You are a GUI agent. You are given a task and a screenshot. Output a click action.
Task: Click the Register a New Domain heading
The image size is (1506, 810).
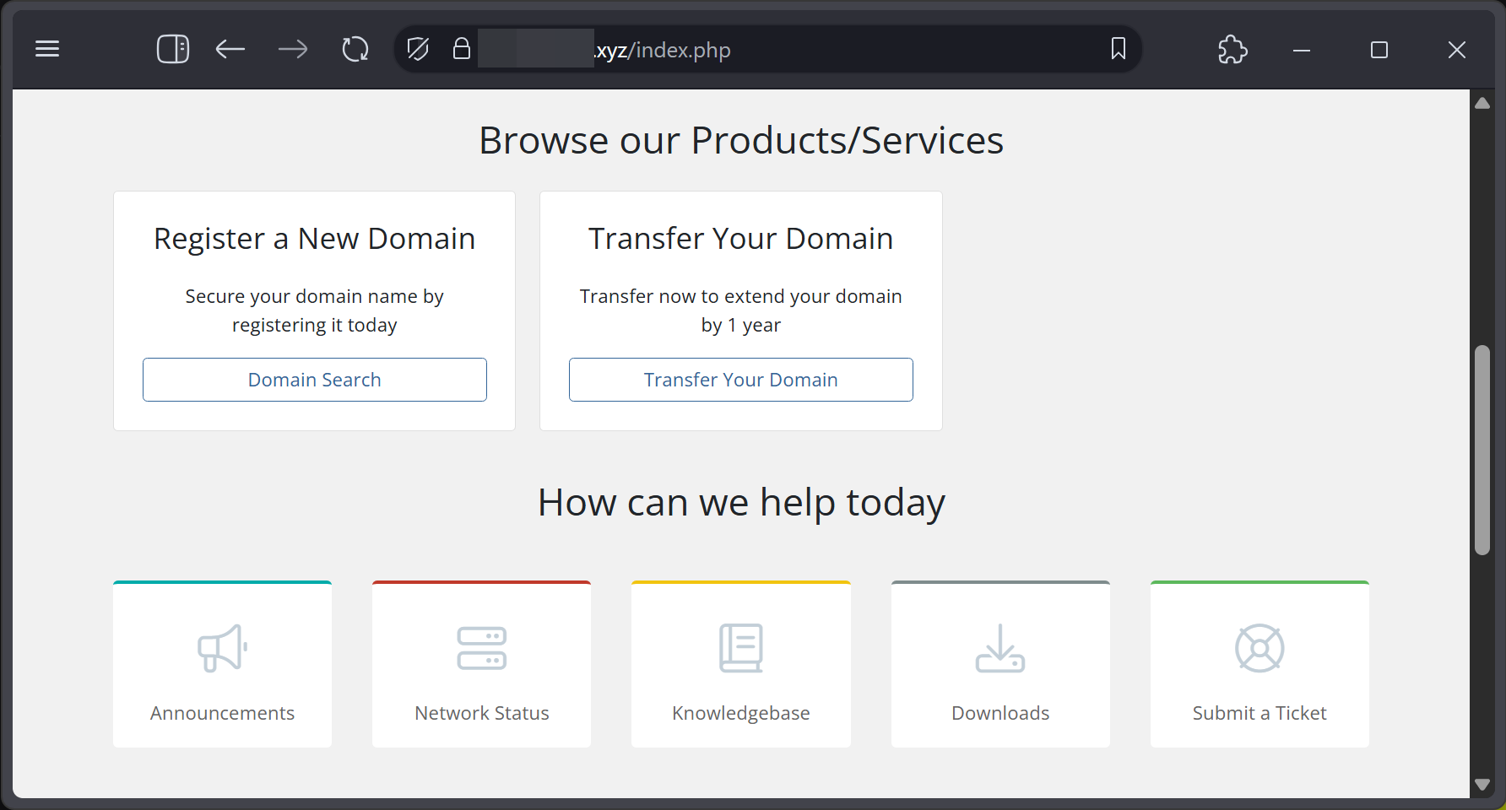point(315,239)
